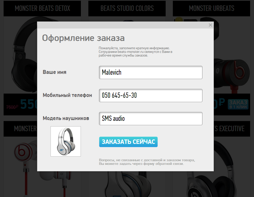This screenshot has width=254, height=197.
Task: Select the white earbuds with red cable image
Action: pos(21,167)
